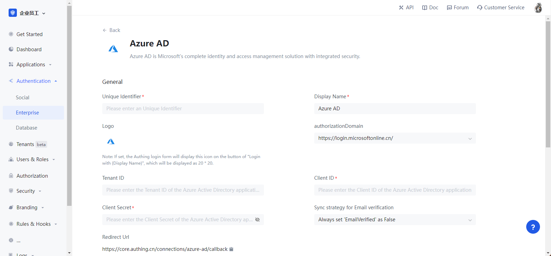
Task: Toggle Client Secret visibility eye icon
Action: [x=257, y=220]
